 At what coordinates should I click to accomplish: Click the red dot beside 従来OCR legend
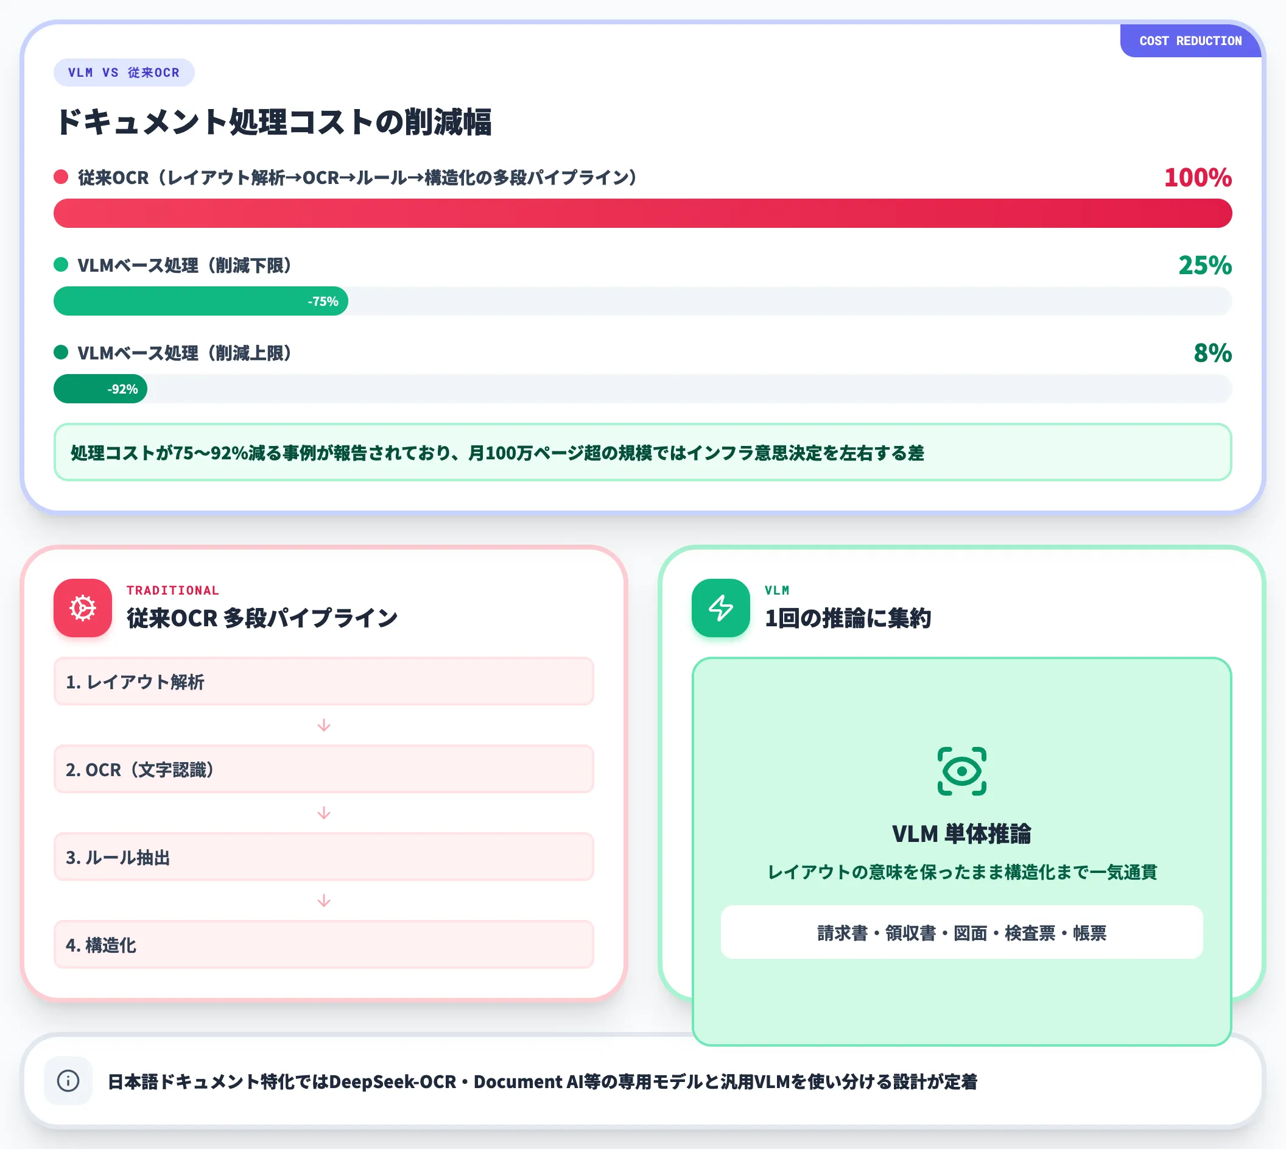[x=60, y=177]
